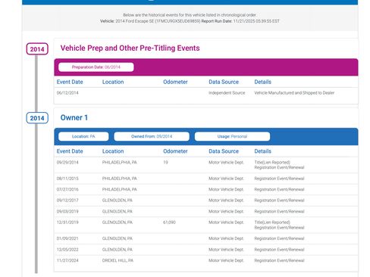Click Registration Event/Renewal in the 08/11/2015 row
This screenshot has width=370, height=277.
279,179
